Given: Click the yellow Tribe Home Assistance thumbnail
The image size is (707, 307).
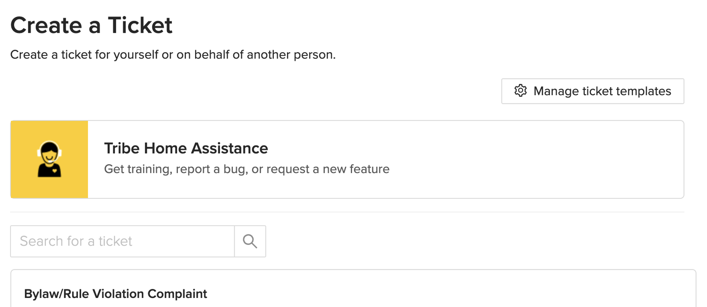Looking at the screenshot, I should [49, 160].
